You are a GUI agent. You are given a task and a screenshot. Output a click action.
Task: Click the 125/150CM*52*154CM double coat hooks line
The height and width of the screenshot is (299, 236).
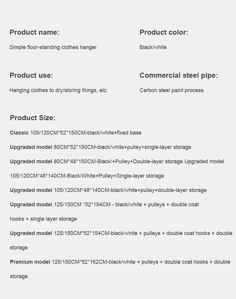point(121,233)
